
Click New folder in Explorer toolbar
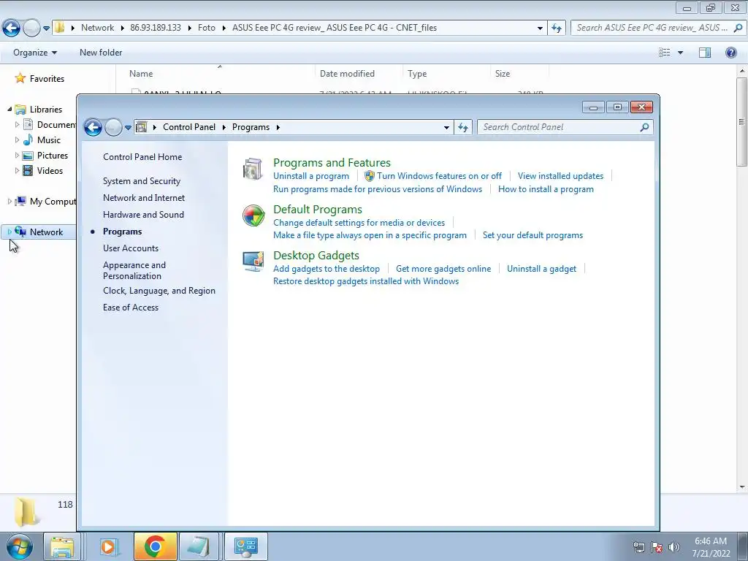pyautogui.click(x=101, y=53)
